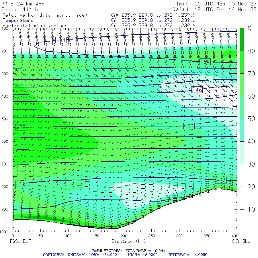
Task: Click the 'AMPS 24-km WRF' title text
Action: pos(23,4)
